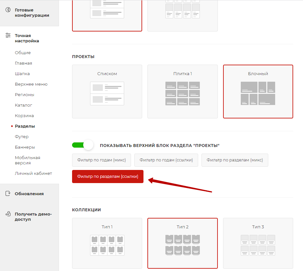Image resolution: width=303 pixels, height=271 pixels.
Task: Select the Блочный projects card
Action: tap(258, 91)
